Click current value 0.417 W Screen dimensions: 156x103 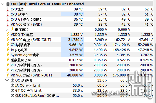coord(76,60)
